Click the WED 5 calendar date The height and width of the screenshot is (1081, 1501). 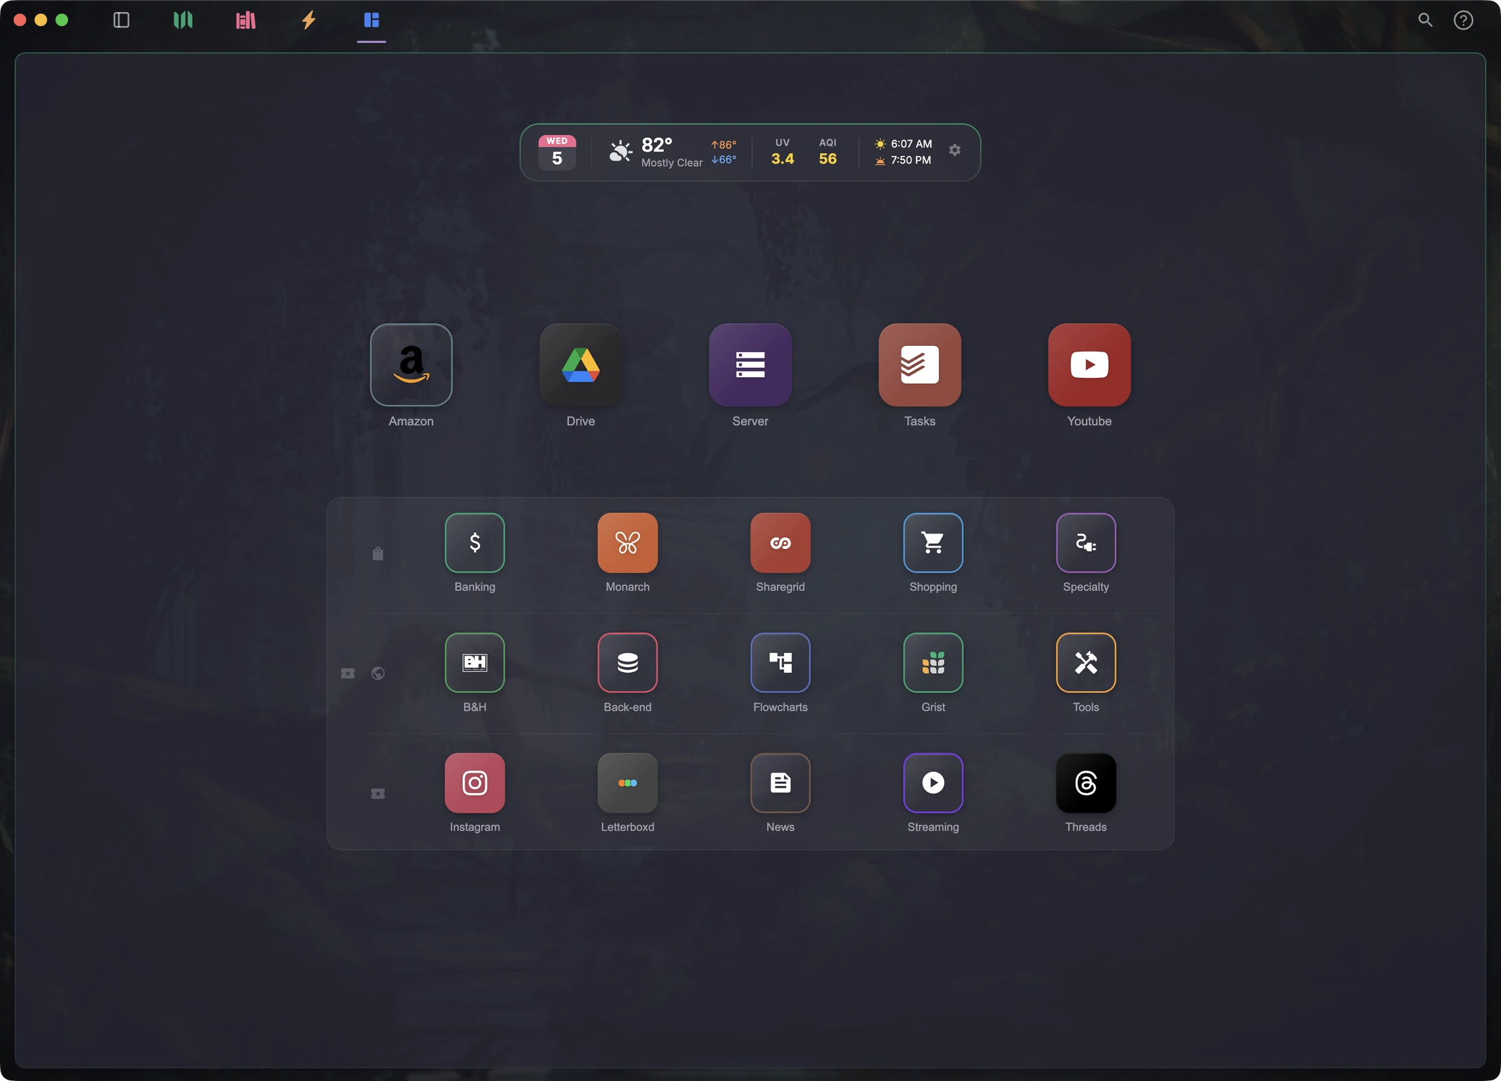click(557, 152)
